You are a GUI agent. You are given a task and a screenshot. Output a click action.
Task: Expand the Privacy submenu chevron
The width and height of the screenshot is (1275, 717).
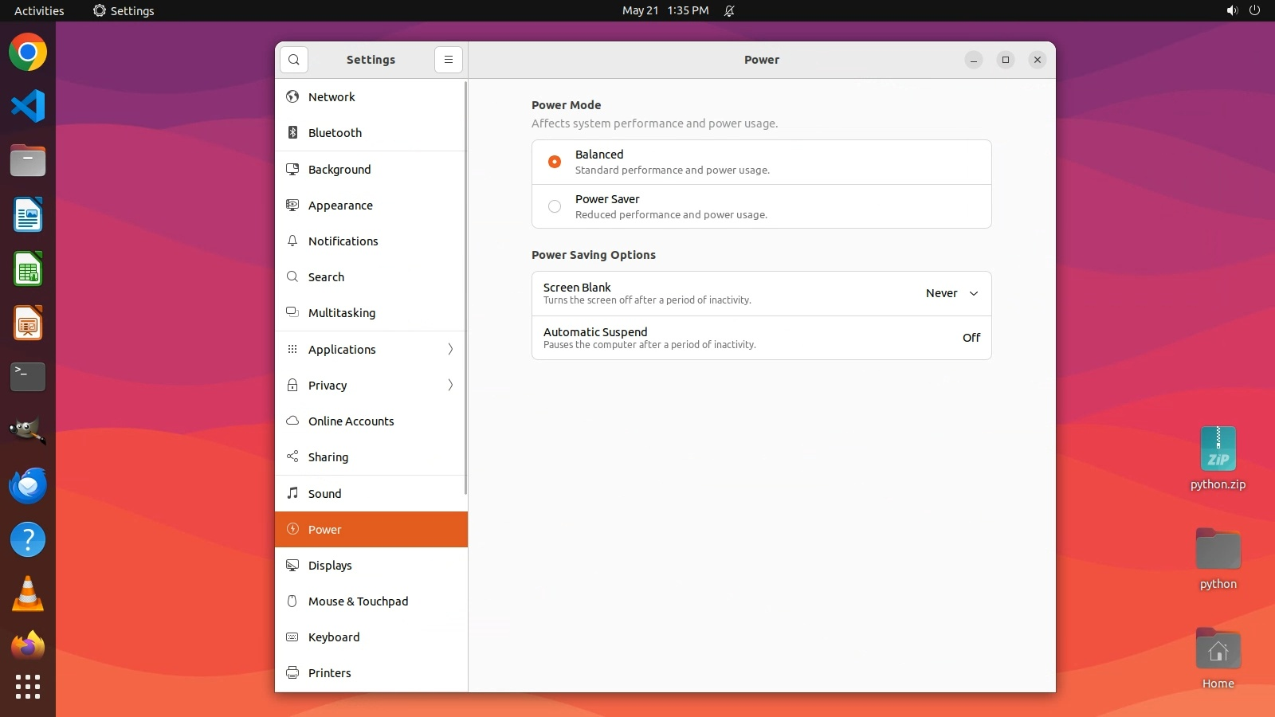point(450,386)
